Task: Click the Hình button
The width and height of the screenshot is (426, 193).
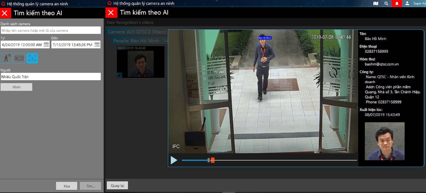Action: coord(17,87)
